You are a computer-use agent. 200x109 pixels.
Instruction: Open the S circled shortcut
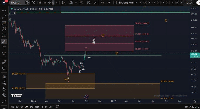(x=182, y=3)
